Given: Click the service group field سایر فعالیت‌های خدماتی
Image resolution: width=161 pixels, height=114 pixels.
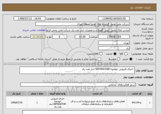Looking at the screenshot, I should pos(78,85).
